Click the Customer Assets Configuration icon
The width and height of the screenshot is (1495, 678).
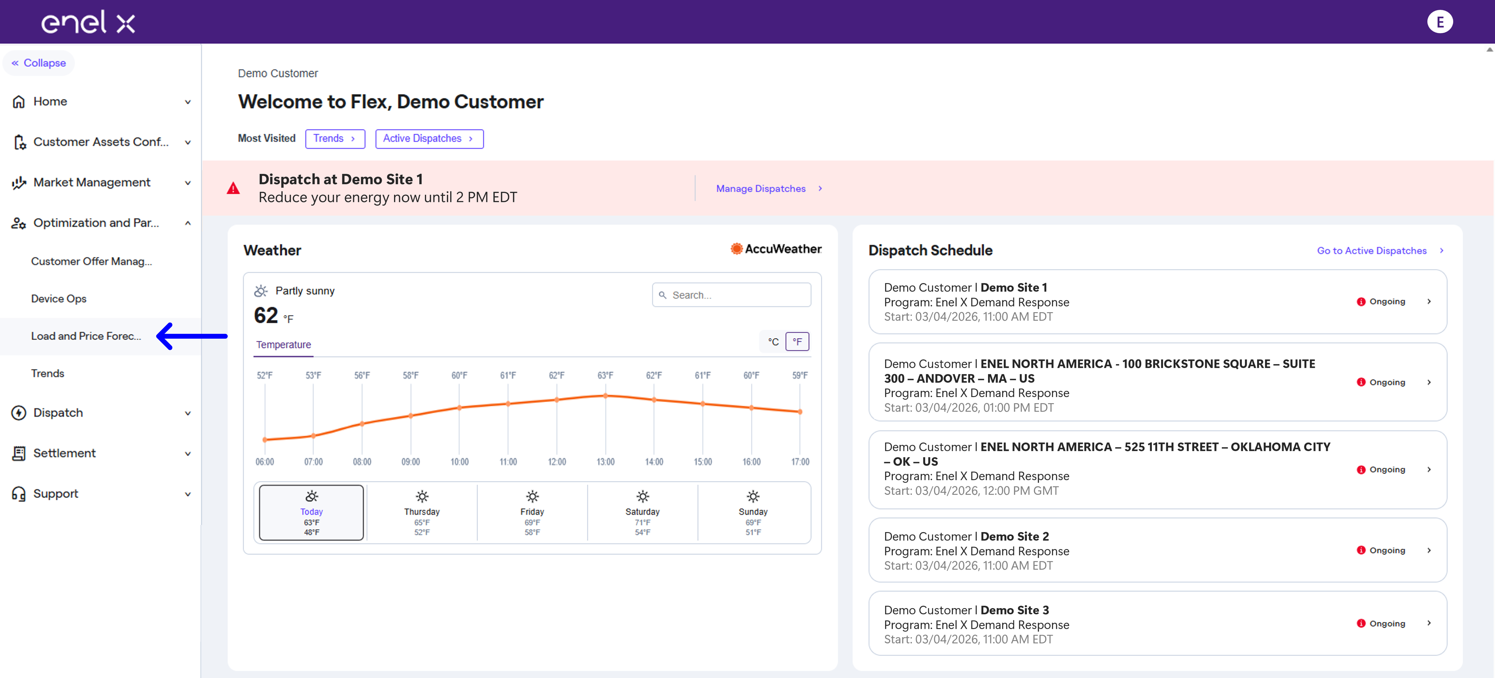pyautogui.click(x=19, y=142)
